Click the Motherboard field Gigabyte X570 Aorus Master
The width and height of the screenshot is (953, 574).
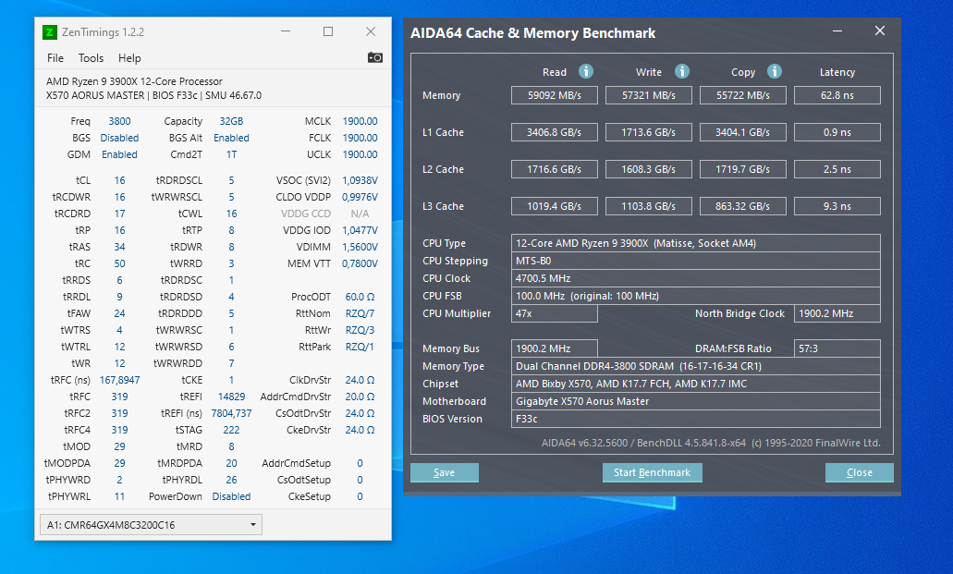point(696,401)
